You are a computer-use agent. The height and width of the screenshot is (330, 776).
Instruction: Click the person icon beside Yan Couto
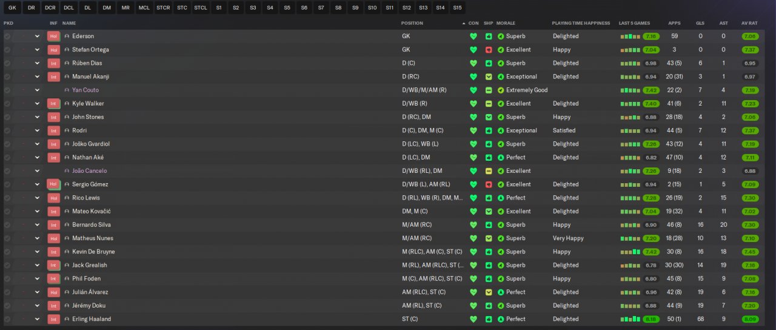pyautogui.click(x=67, y=90)
